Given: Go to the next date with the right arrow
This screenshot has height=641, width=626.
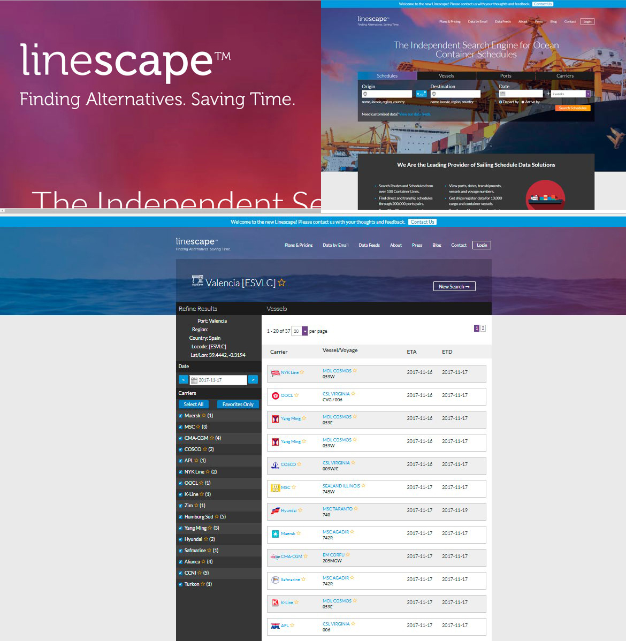Looking at the screenshot, I should [x=253, y=380].
